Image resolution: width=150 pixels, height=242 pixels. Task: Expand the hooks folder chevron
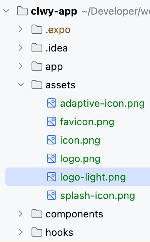(20, 232)
